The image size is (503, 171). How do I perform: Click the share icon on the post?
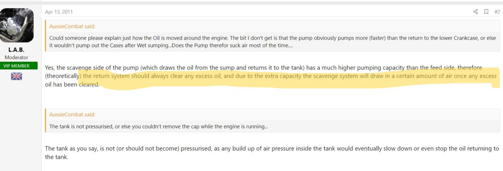click(475, 12)
